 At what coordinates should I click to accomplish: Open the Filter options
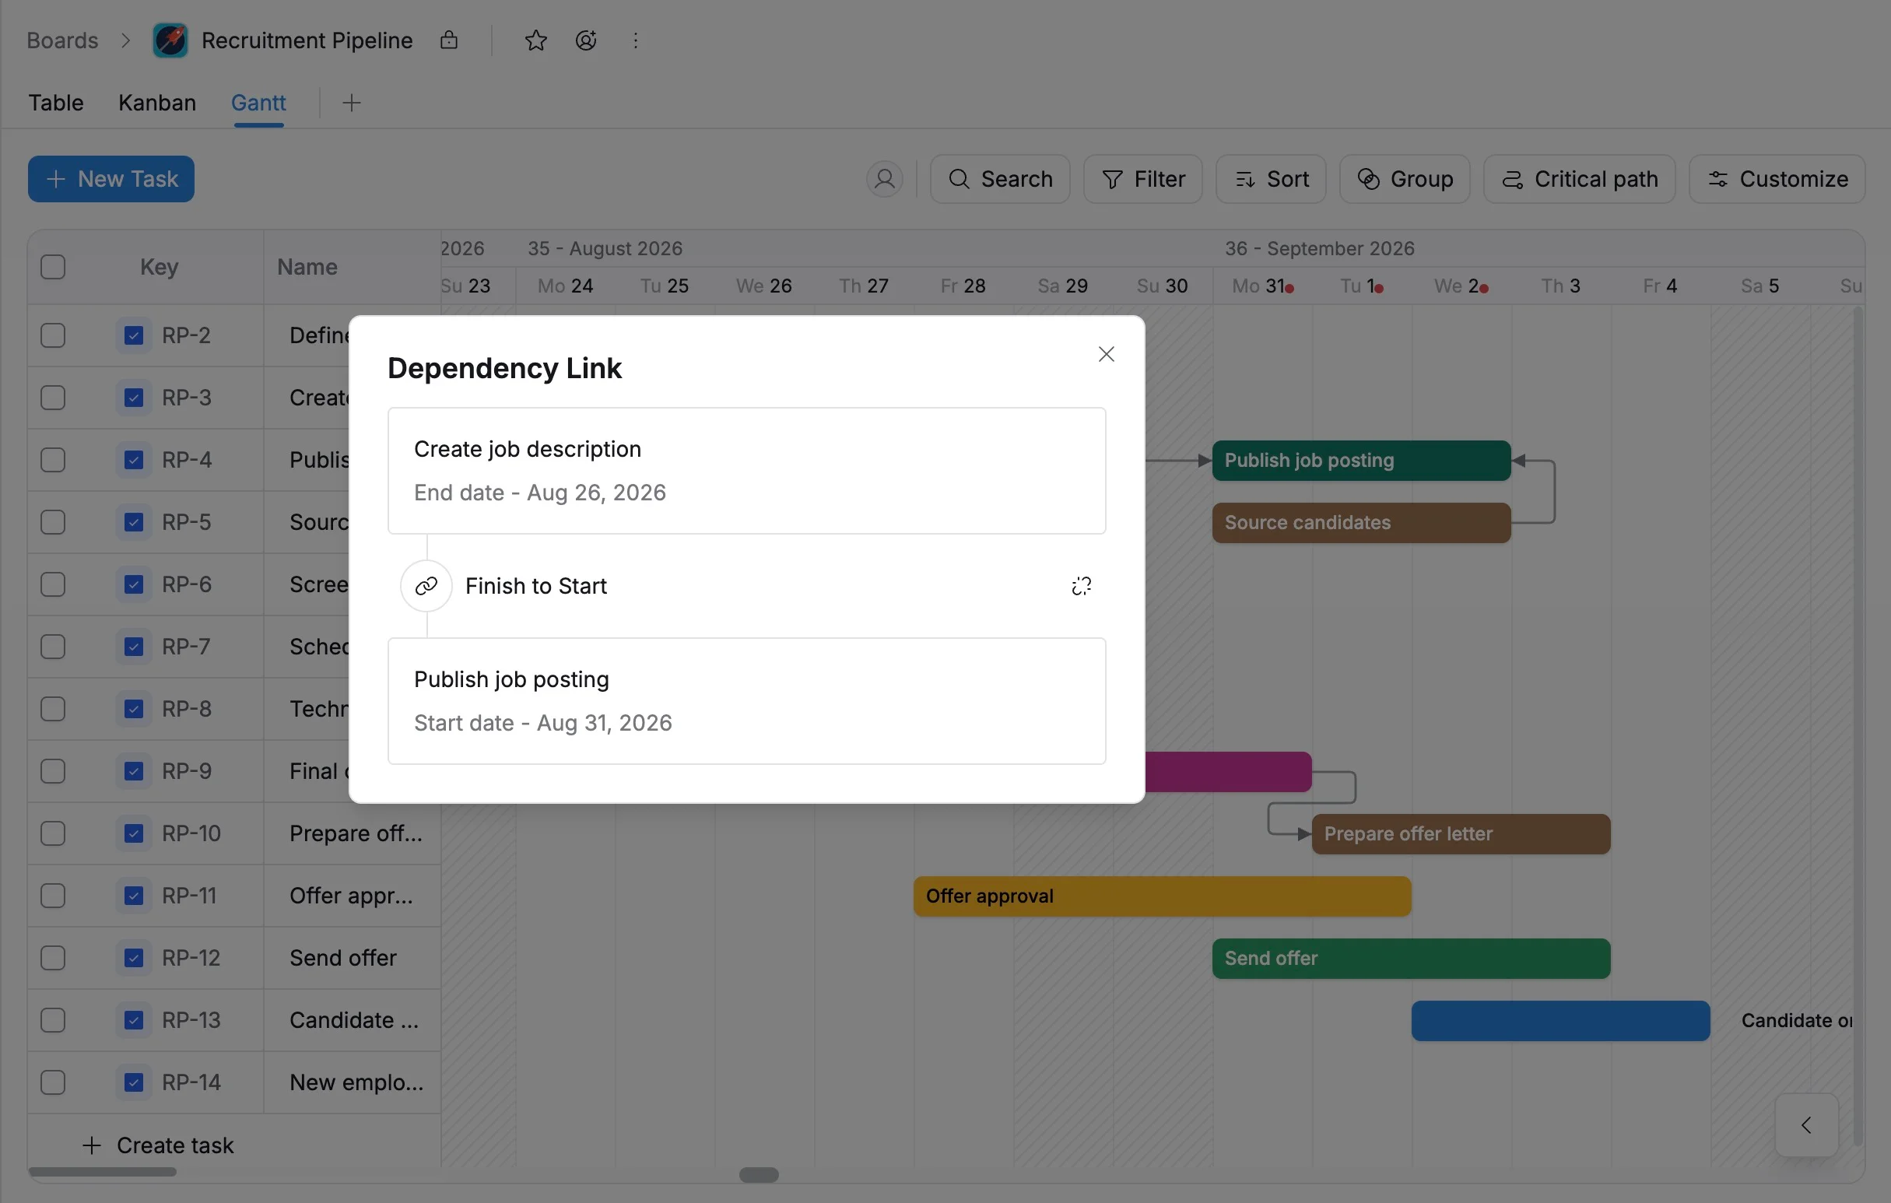(1142, 179)
